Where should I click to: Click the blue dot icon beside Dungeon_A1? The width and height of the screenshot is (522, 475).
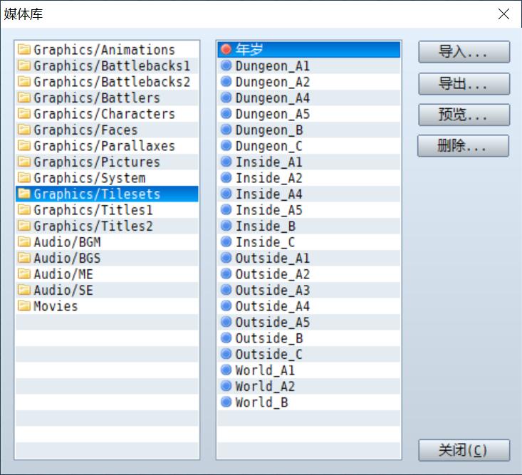[x=226, y=66]
